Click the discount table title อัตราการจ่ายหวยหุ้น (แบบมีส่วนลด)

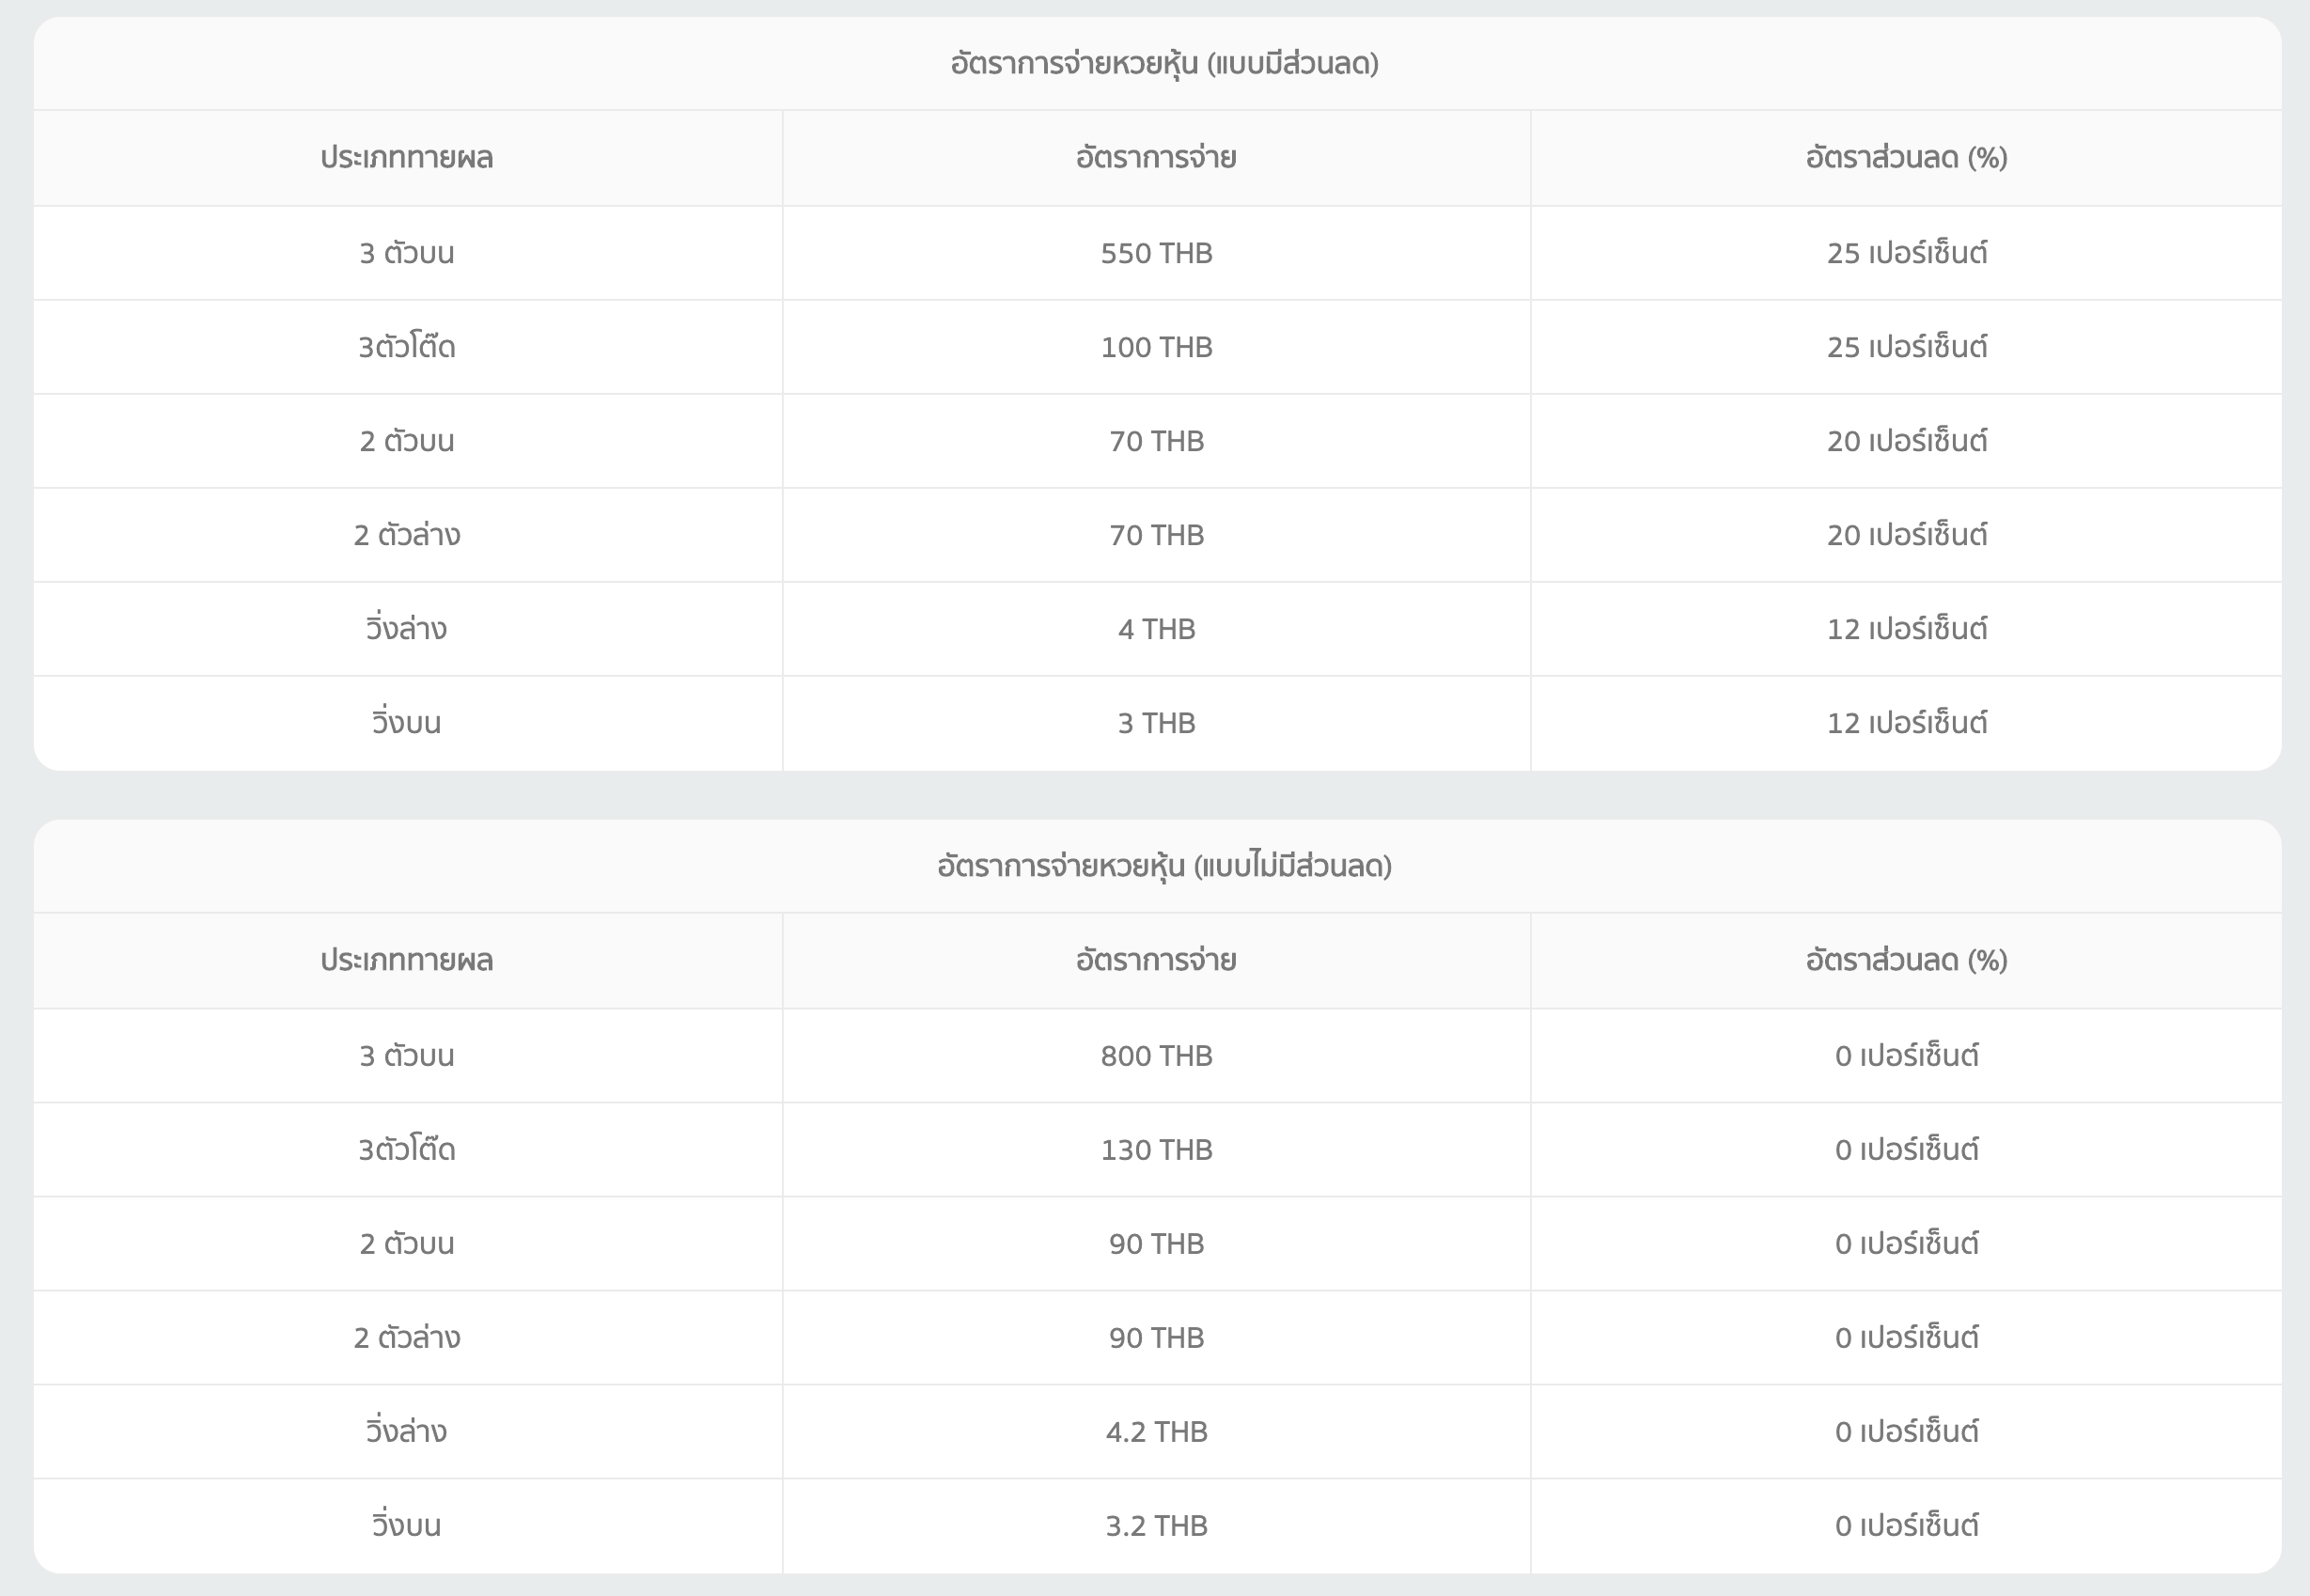(x=1163, y=64)
